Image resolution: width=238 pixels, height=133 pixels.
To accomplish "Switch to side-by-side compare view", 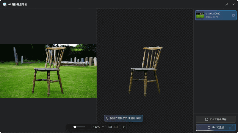I will pyautogui.click(x=110, y=127).
